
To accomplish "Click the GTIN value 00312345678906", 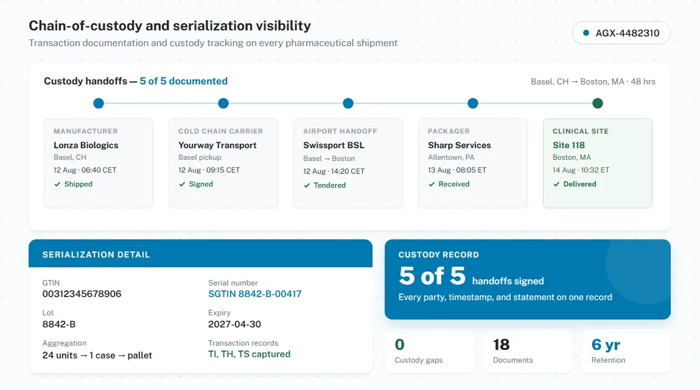I will (82, 294).
